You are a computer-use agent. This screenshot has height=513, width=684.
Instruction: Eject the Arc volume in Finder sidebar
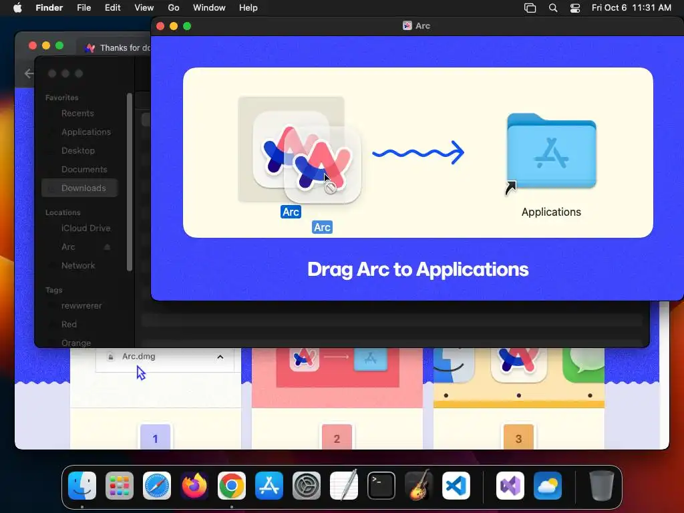107,247
